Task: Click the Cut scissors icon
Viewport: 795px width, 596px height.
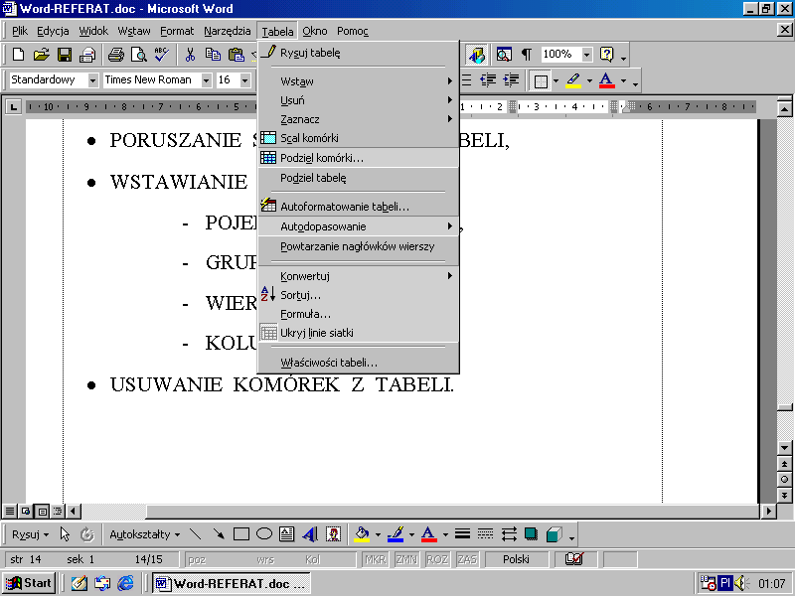Action: point(190,55)
